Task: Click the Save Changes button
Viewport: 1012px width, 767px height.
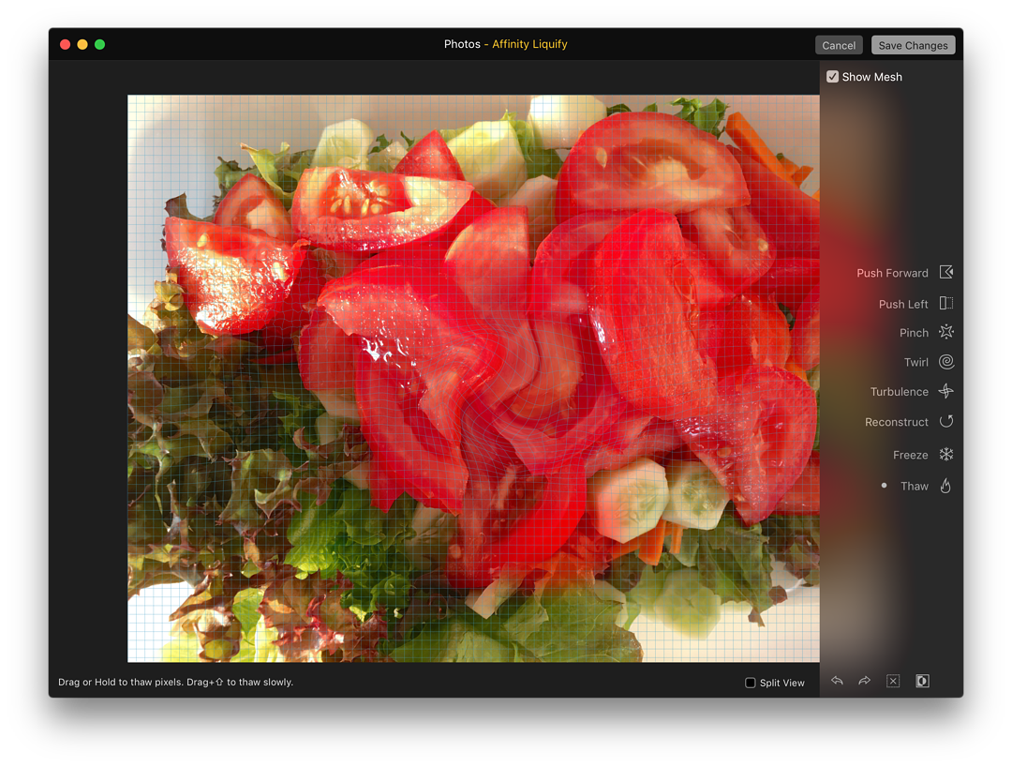Action: tap(913, 45)
